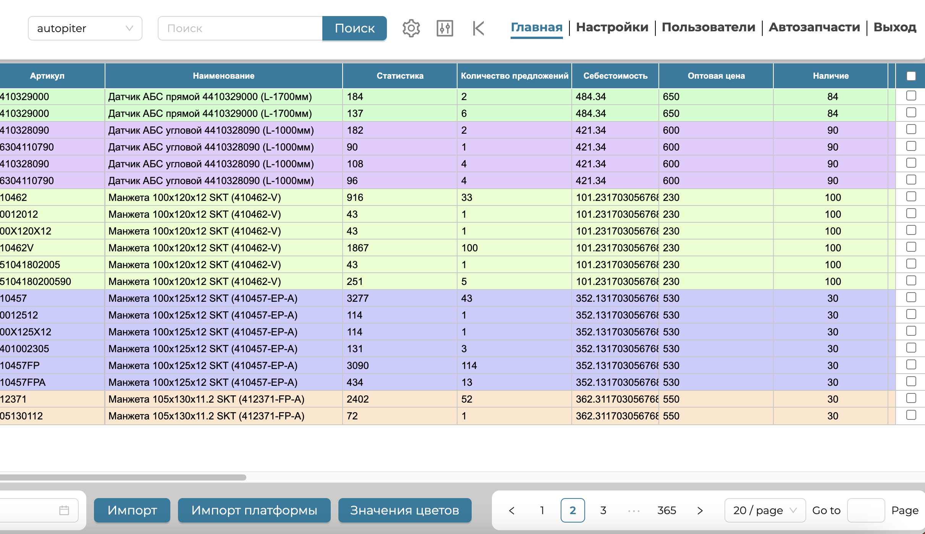Click the pagination ellipsis jump icon
Screen dimensions: 925x534
[x=634, y=510]
